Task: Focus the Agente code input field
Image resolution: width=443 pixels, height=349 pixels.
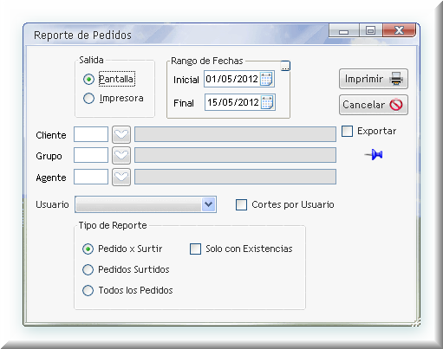Action: click(91, 177)
